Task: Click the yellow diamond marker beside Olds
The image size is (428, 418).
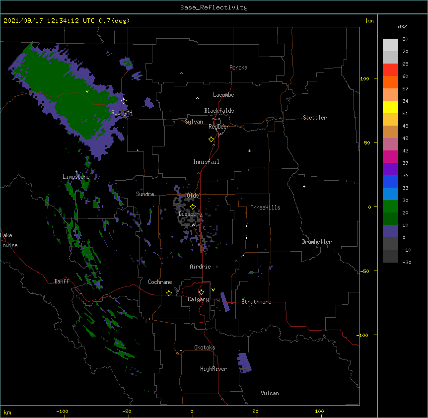Action: [x=193, y=207]
